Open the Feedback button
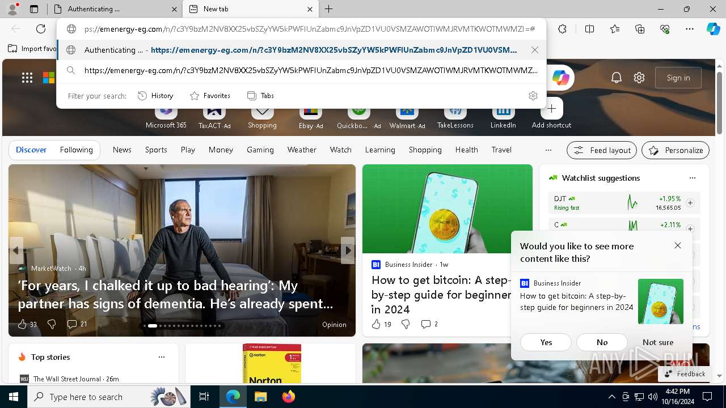Image resolution: width=726 pixels, height=408 pixels. pyautogui.click(x=685, y=374)
